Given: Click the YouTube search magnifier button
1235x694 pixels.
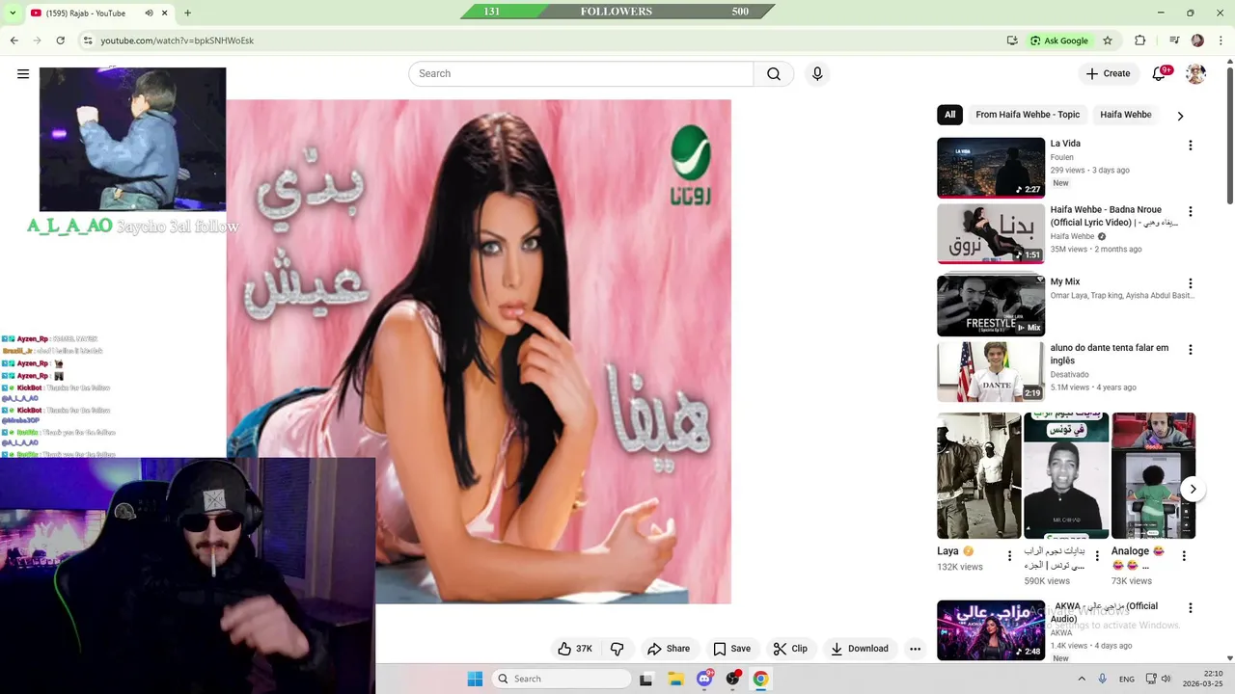Looking at the screenshot, I should tap(774, 73).
